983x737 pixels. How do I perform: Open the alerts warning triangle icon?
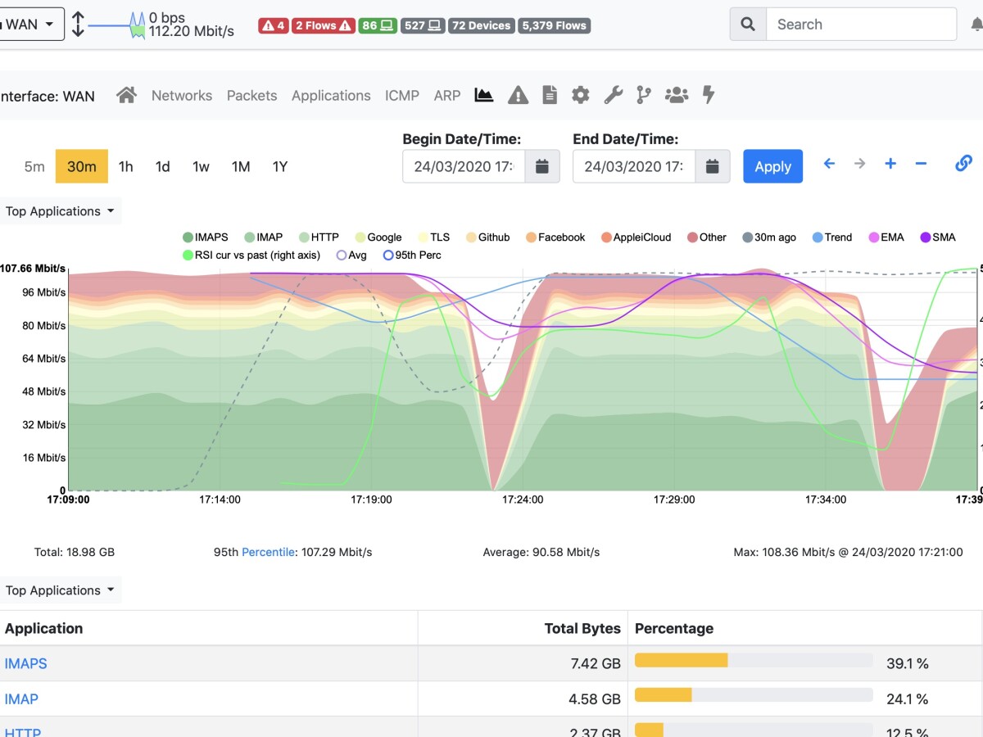pos(518,96)
